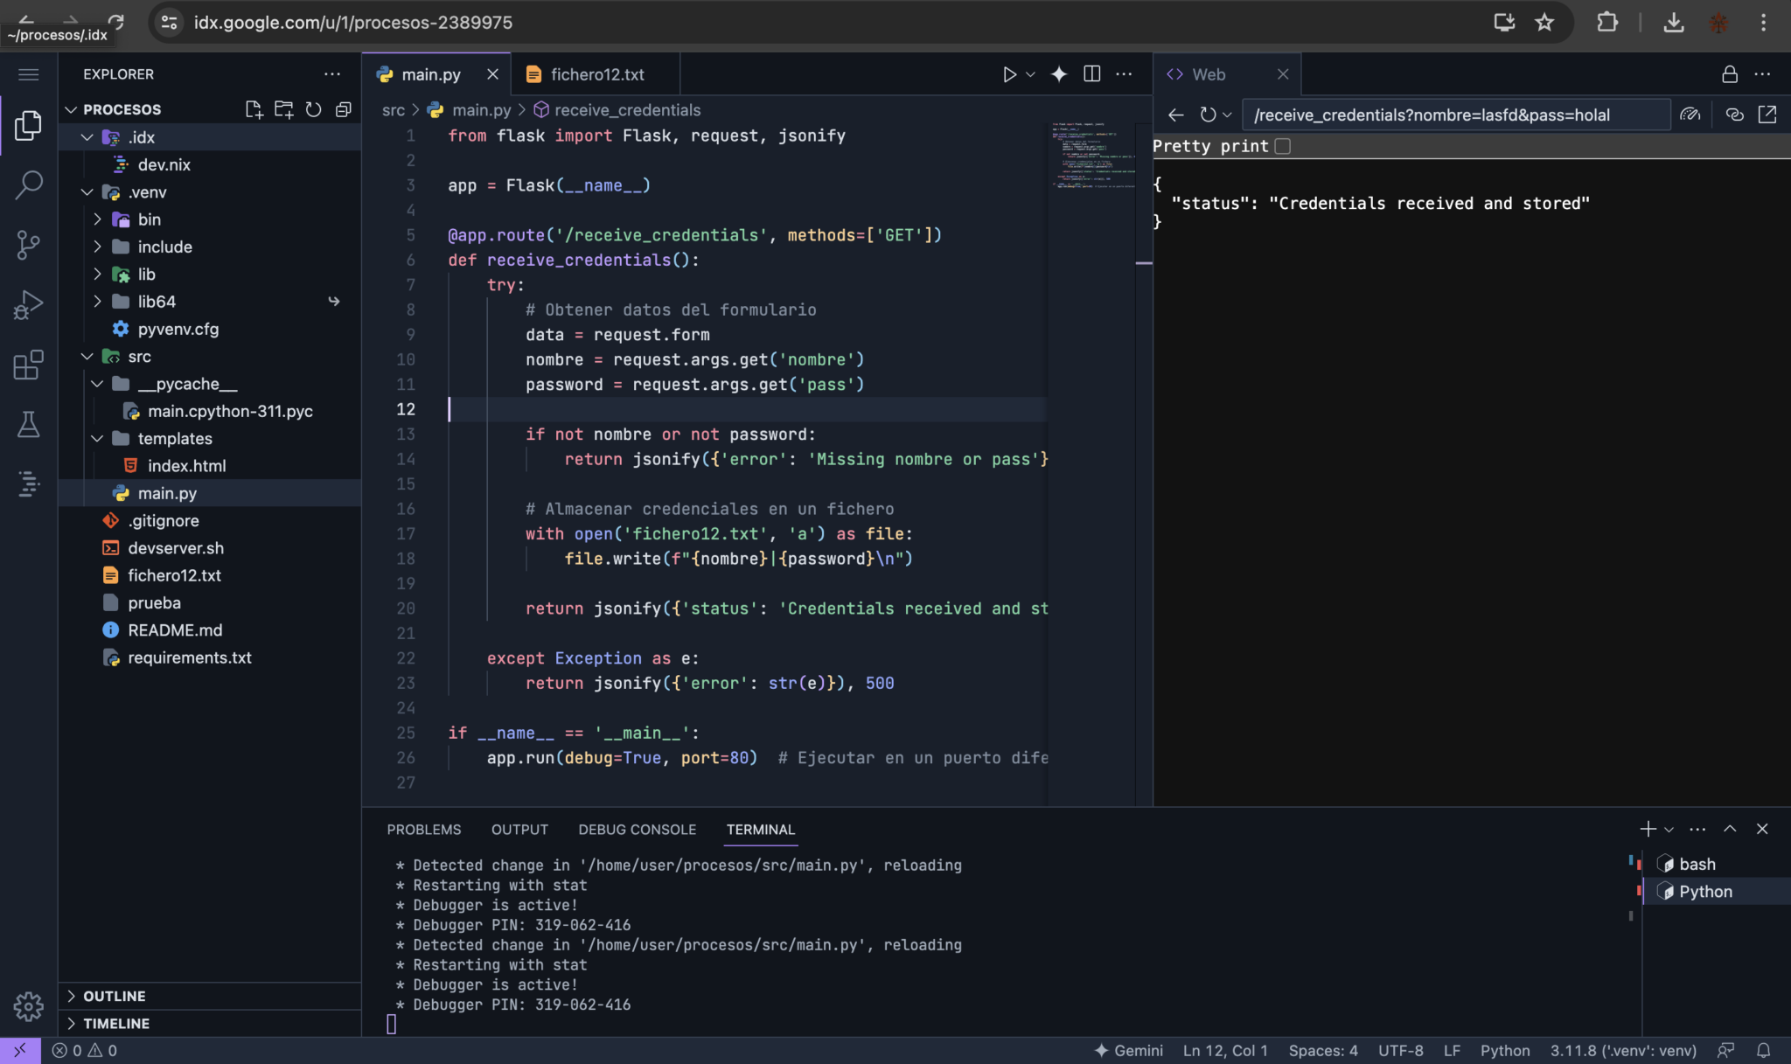Click the Spaces: 4 indentation indicator

tap(1322, 1051)
